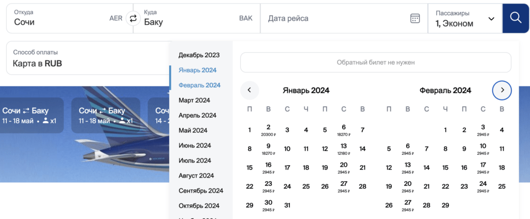Jump to Апрель 2024 in month list
The height and width of the screenshot is (219, 530).
197,115
